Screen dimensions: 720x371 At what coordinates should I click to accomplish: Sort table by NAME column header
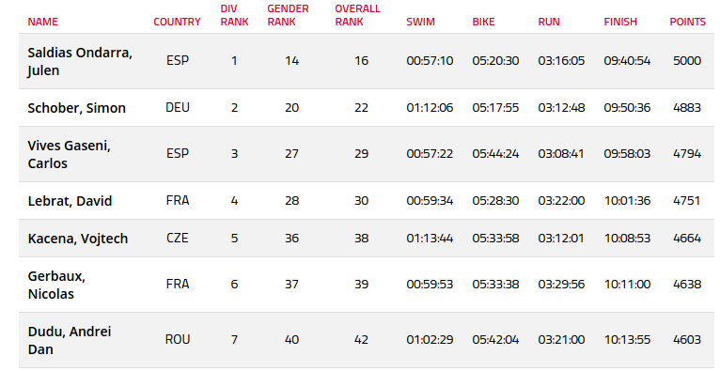coord(42,22)
